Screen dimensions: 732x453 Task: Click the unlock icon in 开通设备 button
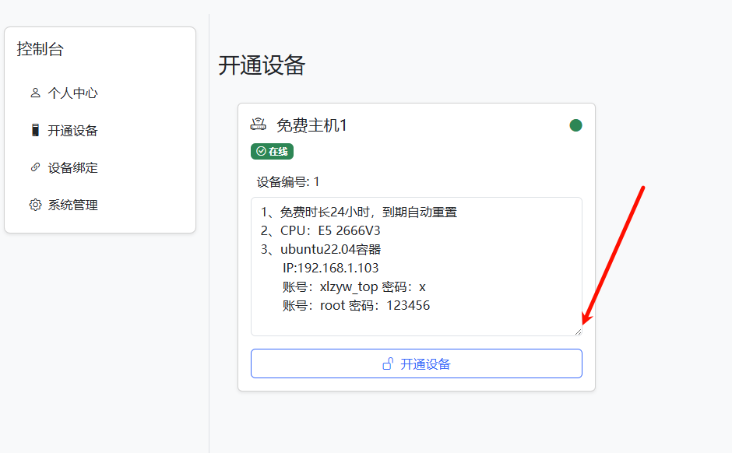388,363
